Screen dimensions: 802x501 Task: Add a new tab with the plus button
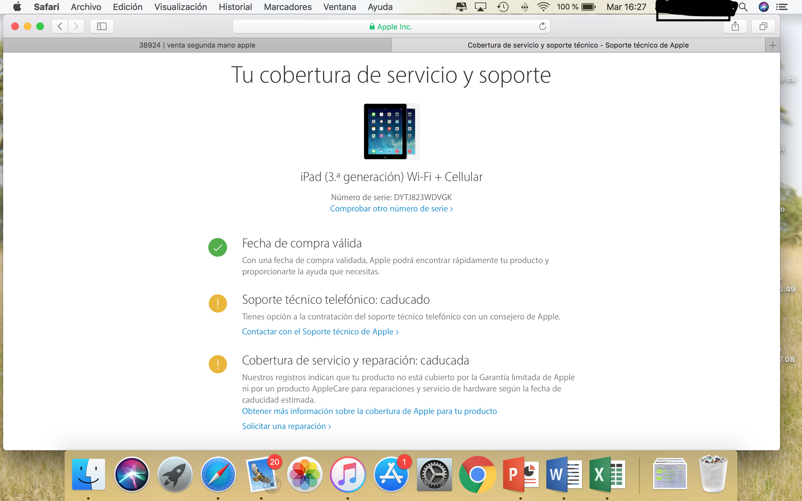point(773,45)
